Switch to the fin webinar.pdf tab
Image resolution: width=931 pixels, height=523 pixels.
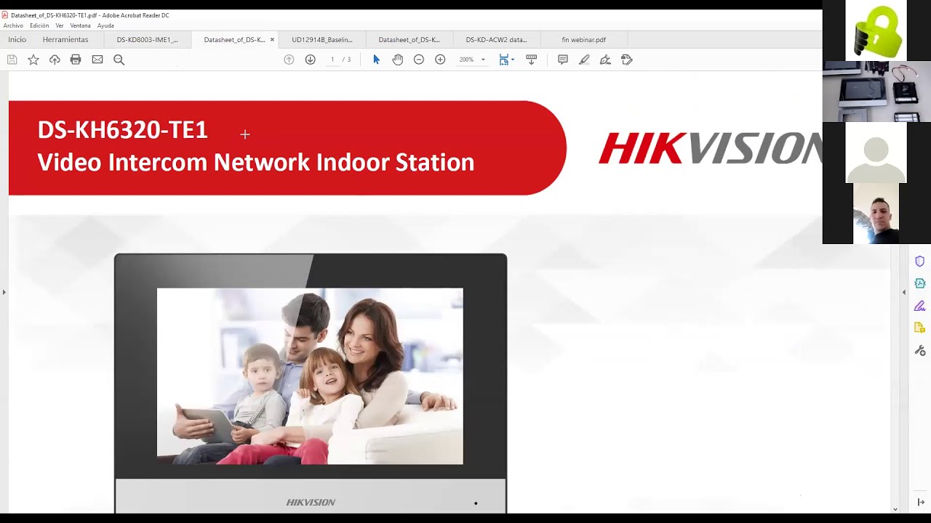coord(583,40)
